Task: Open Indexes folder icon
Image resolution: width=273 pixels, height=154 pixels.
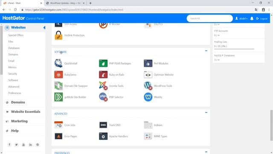Action: [x=148, y=125]
